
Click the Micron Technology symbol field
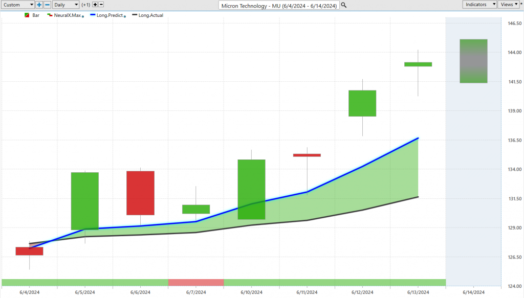tap(279, 5)
